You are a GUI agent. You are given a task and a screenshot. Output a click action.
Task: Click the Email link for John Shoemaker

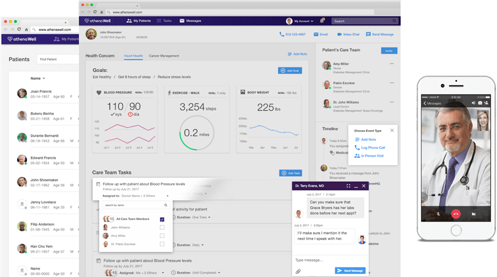(321, 34)
